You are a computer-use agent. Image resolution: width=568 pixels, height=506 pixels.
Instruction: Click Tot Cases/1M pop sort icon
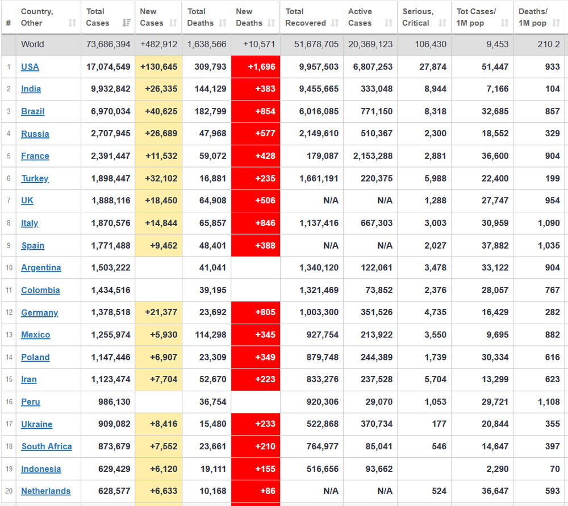[505, 23]
